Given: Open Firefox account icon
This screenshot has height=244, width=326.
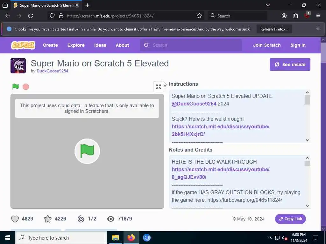Looking at the screenshot, I should 284,16.
